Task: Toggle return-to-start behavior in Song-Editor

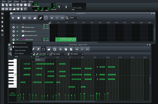Action: tap(62, 18)
